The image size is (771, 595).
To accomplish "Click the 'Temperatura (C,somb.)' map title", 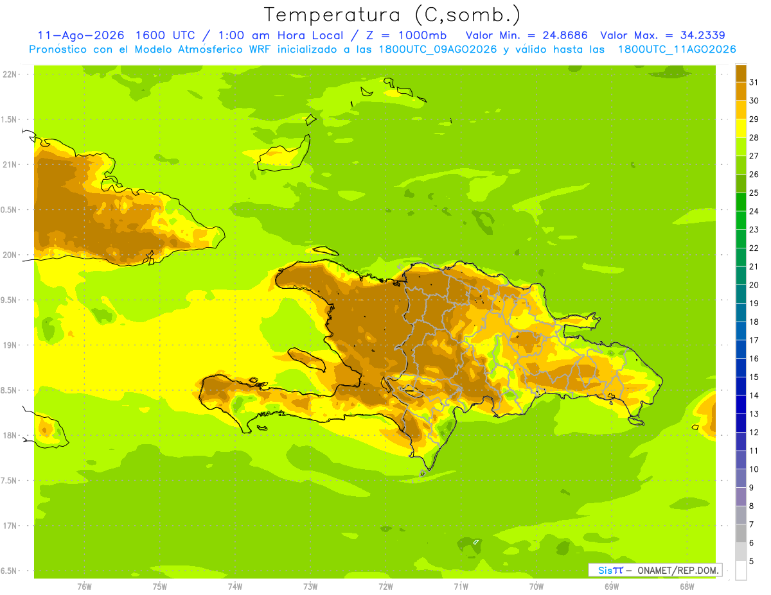I will coord(393,15).
